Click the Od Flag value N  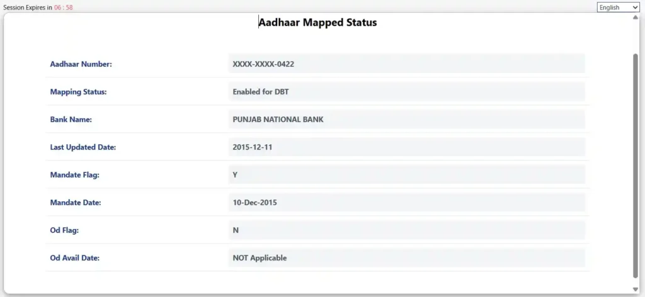click(406, 230)
